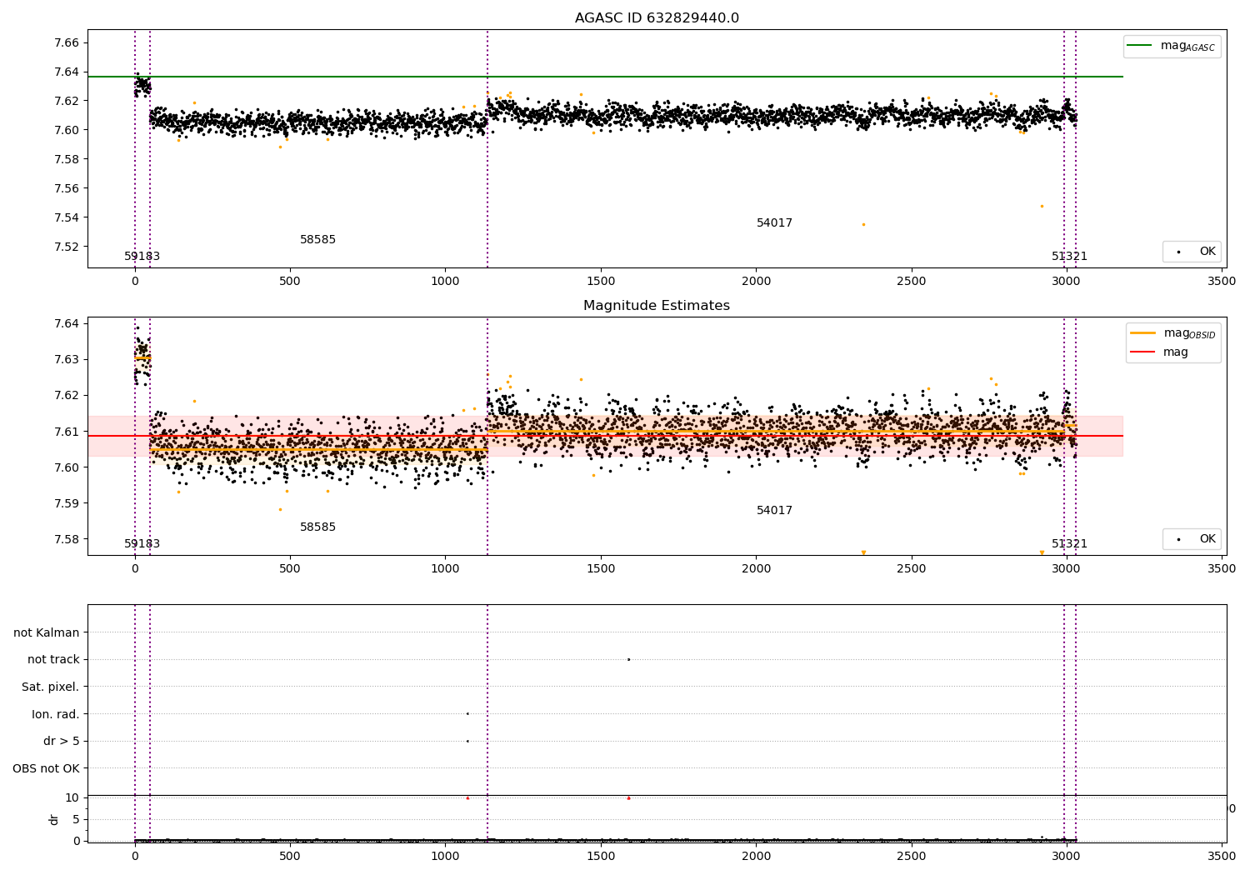Click OBSID label 54017 in top plot
Image resolution: width=1250 pixels, height=875 pixels.
point(775,223)
